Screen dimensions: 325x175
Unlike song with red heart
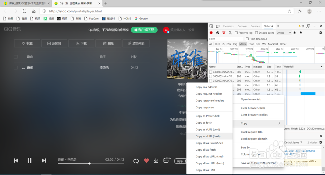pyautogui.click(x=146, y=160)
